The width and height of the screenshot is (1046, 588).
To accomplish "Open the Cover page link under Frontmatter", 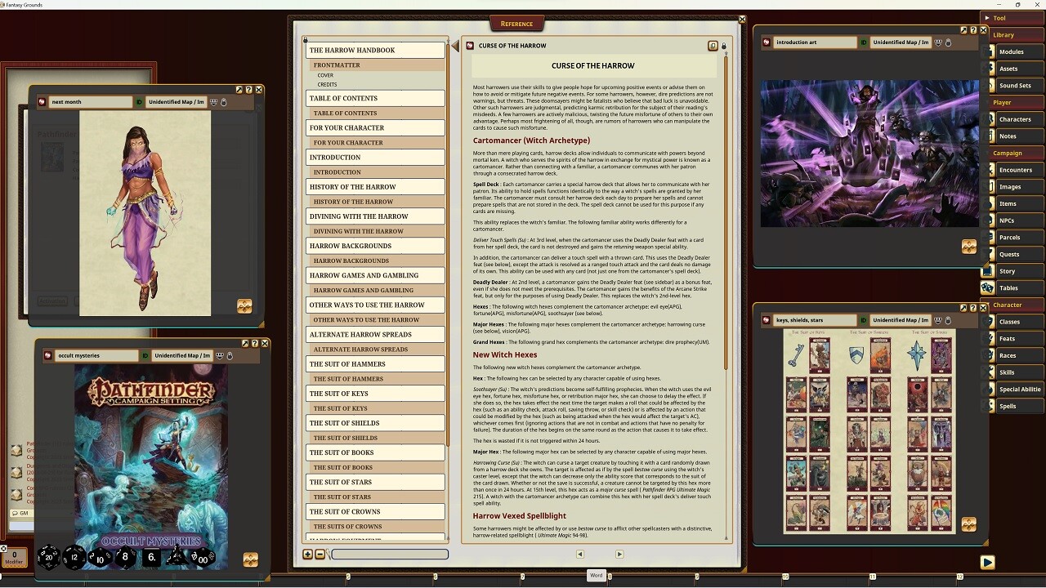I will point(325,75).
